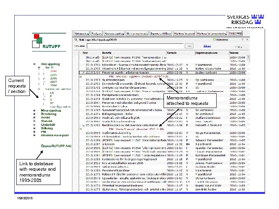279x209 pixels.
Task: Select year 2009 in the tree
Action: (x=53, y=75)
